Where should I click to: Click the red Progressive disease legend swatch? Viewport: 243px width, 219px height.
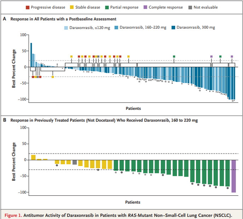tap(28, 7)
